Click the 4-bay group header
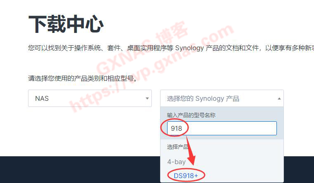Image resolution: width=314 pixels, height=183 pixels. point(177,162)
